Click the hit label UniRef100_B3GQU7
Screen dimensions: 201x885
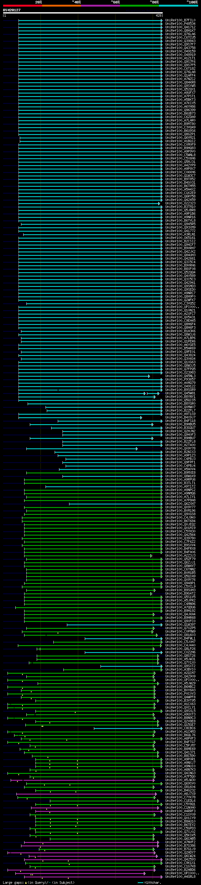pyautogui.click(x=180, y=428)
